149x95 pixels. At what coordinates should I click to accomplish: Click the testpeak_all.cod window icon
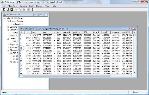21,29
